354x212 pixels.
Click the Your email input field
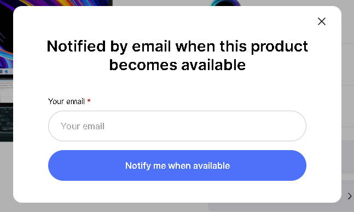[x=177, y=126]
